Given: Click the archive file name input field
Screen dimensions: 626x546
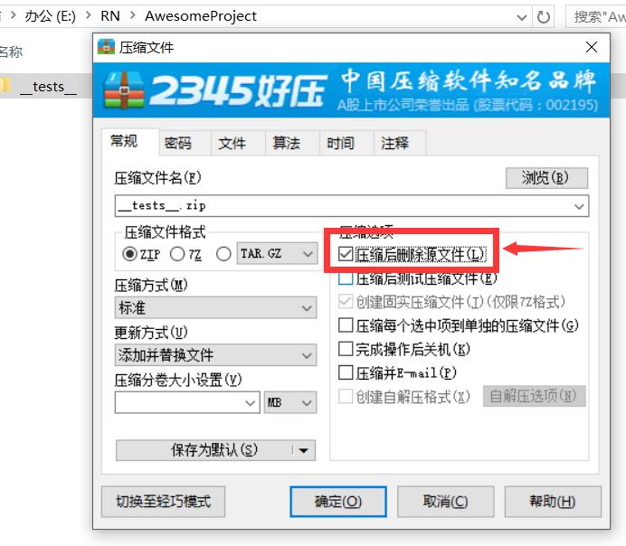Looking at the screenshot, I should coord(352,206).
